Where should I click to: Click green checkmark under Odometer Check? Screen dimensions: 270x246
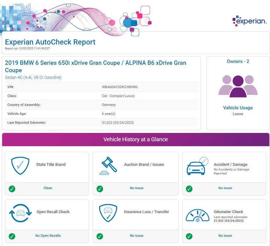click(x=189, y=236)
